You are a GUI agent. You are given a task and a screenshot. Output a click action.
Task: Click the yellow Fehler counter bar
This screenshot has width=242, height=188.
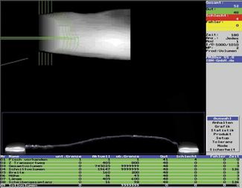click(x=224, y=26)
